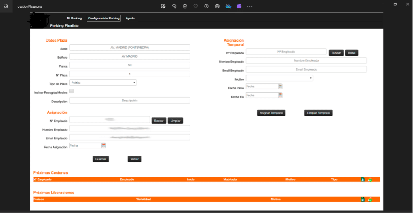Click Excel export icon in Próximas Cesiones header

(x=363, y=179)
